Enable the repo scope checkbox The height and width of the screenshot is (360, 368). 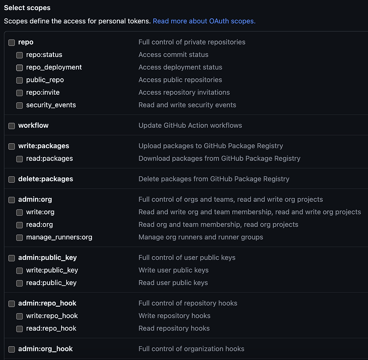11,43
